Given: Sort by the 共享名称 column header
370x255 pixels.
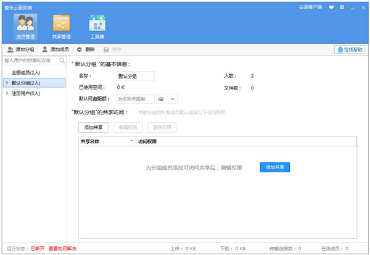Looking at the screenshot, I should (107, 141).
